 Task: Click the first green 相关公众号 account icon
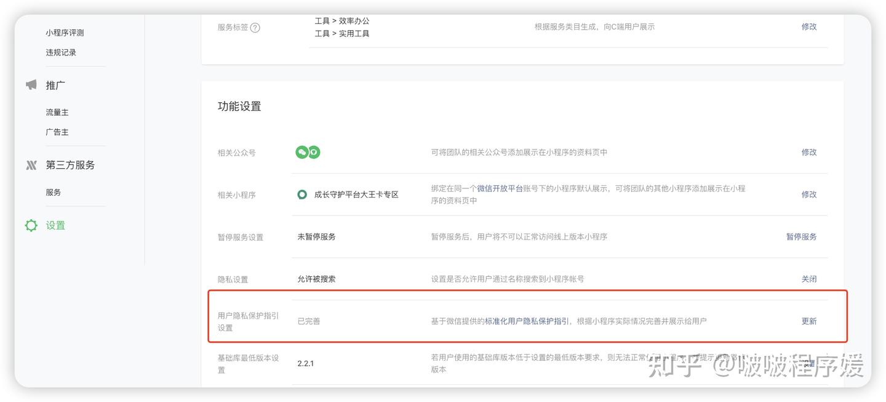coord(301,151)
